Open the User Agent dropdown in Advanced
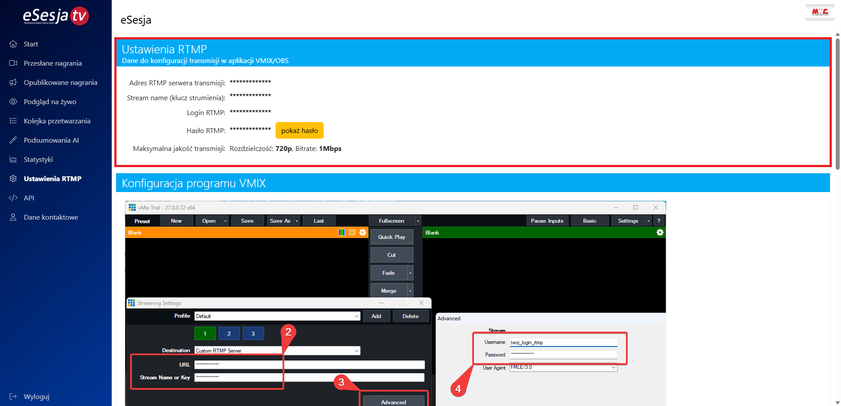The width and height of the screenshot is (841, 406). point(613,367)
